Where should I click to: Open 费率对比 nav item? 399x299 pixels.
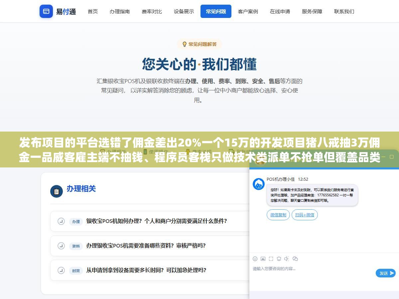(x=152, y=11)
